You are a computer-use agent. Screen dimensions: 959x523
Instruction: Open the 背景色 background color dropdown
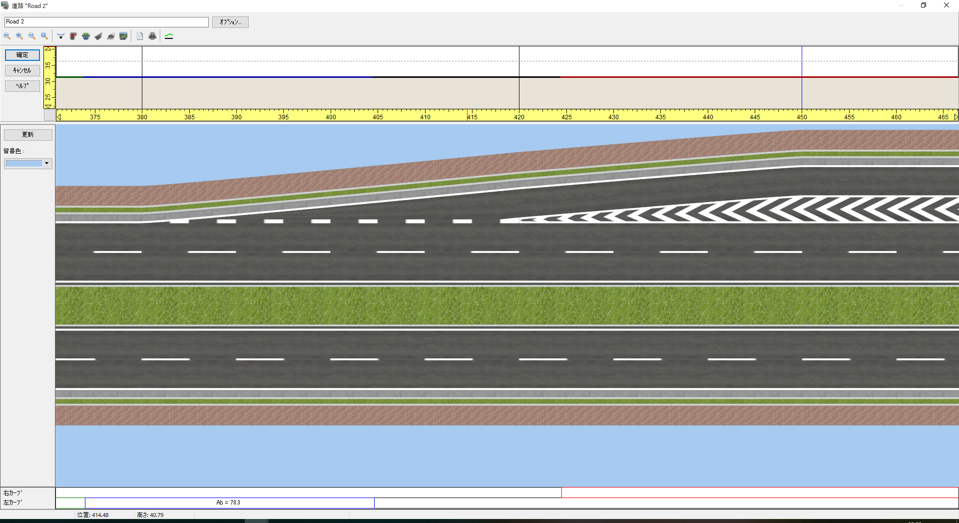pos(28,163)
